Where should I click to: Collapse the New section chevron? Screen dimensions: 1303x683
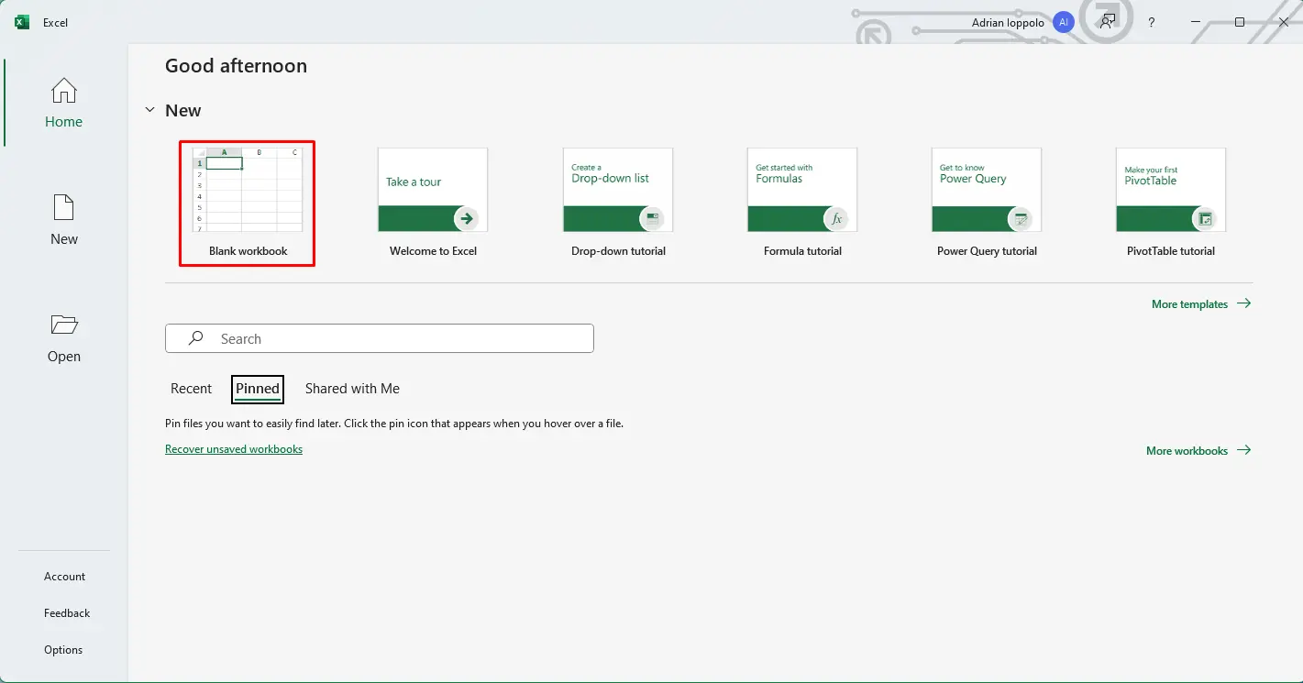tap(149, 110)
